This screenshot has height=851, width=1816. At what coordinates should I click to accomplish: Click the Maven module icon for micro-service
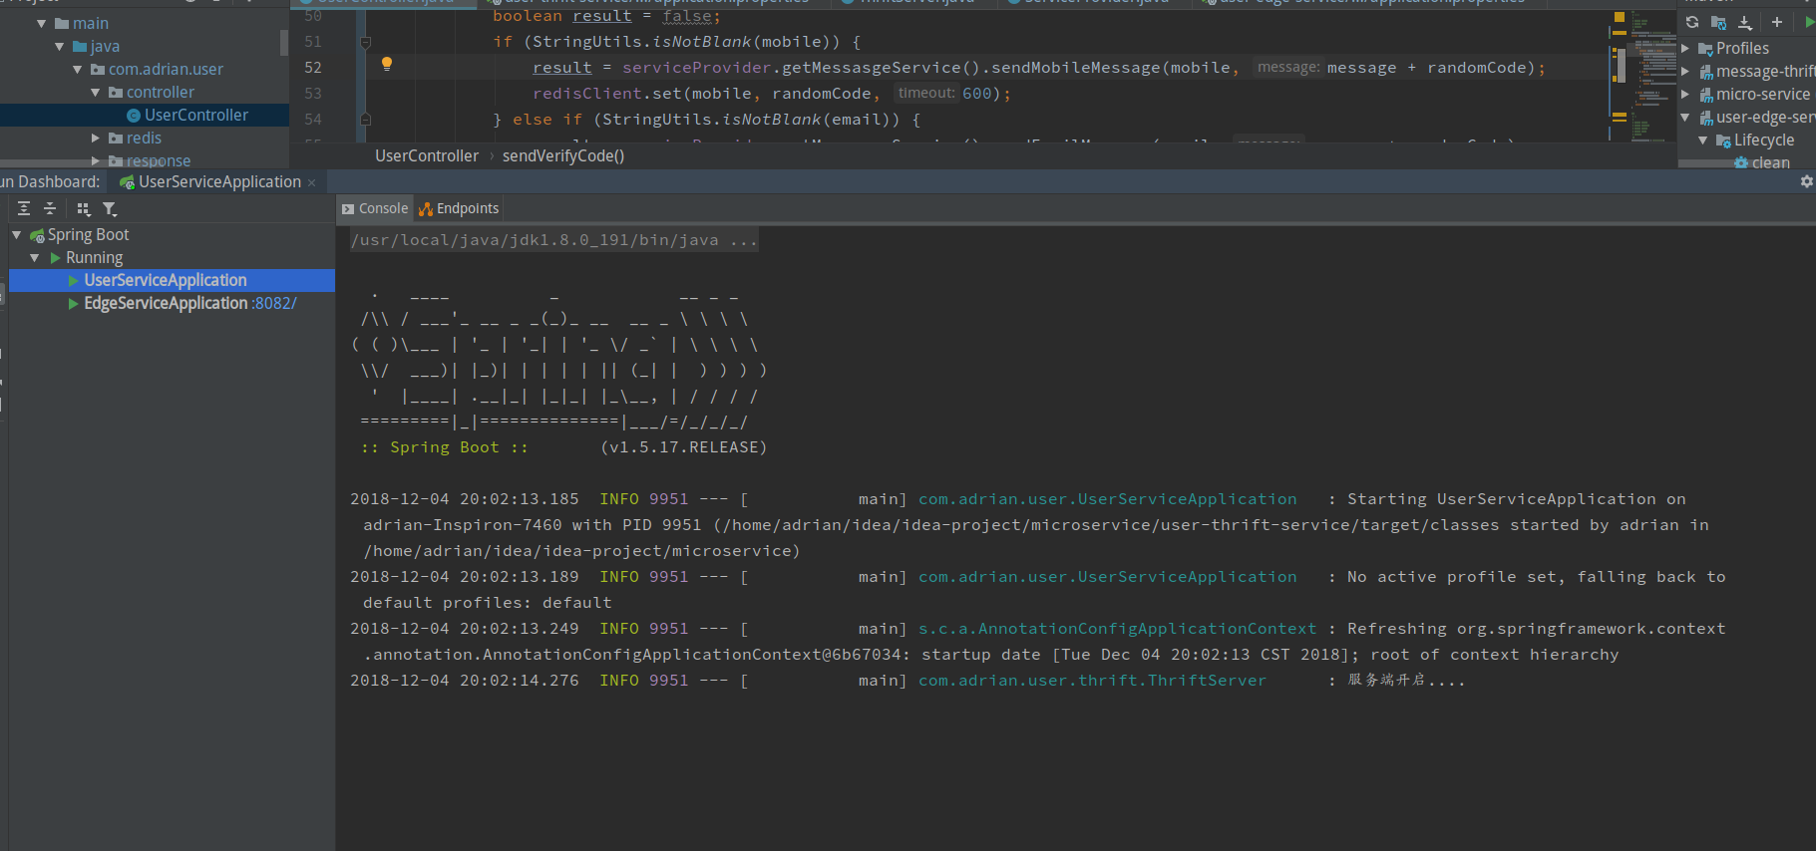(x=1706, y=95)
